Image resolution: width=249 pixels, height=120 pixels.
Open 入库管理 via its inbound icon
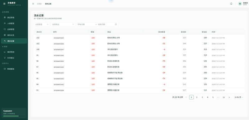pos(5,23)
